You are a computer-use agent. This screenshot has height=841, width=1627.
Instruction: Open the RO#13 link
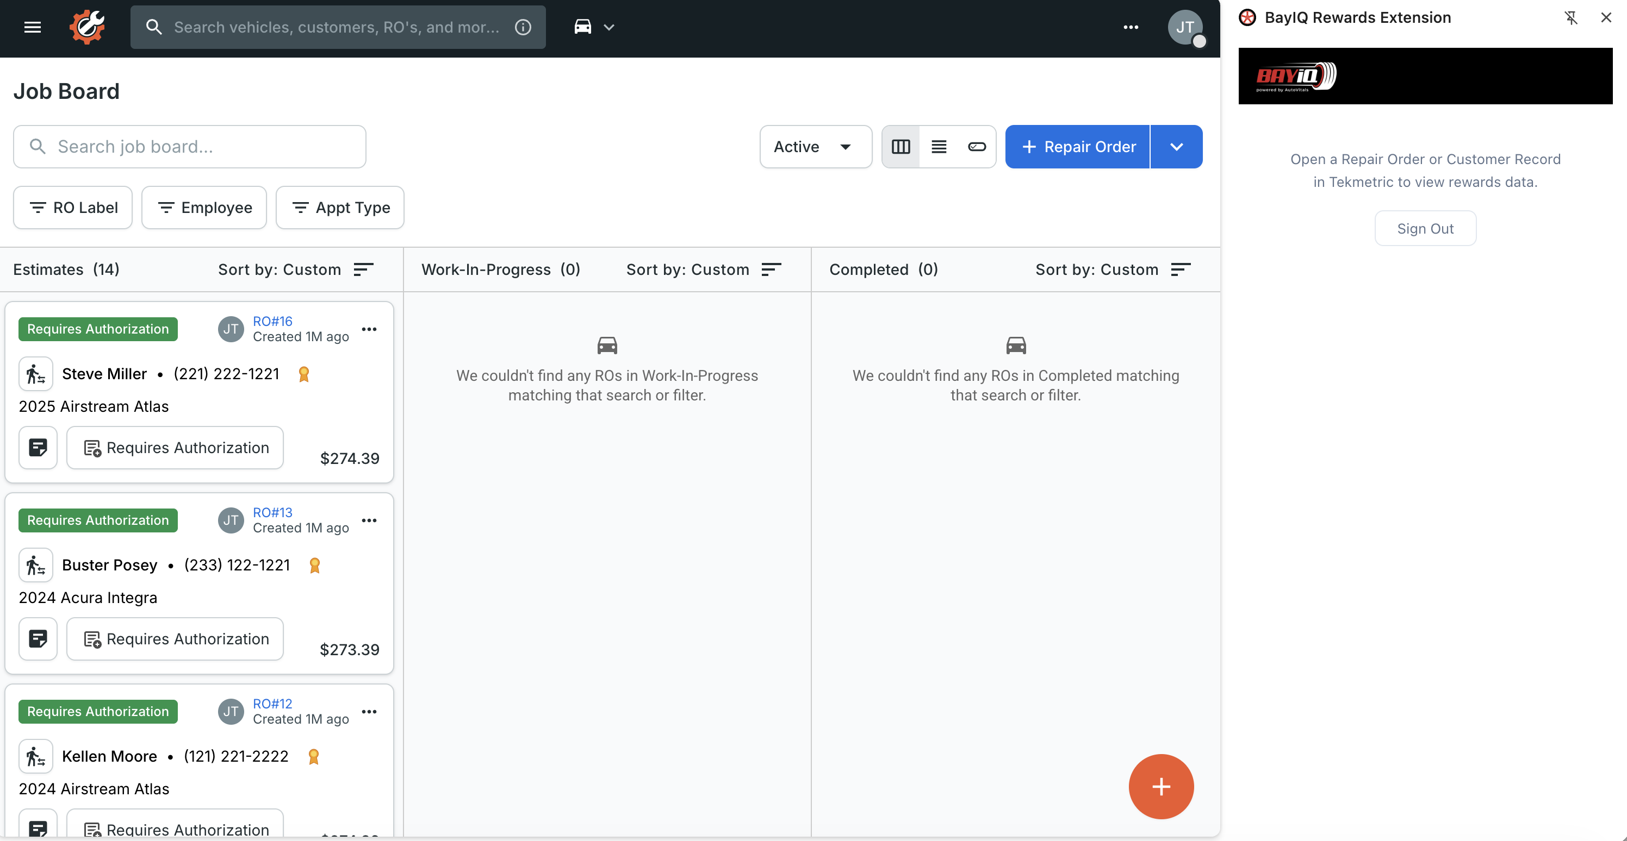point(273,512)
